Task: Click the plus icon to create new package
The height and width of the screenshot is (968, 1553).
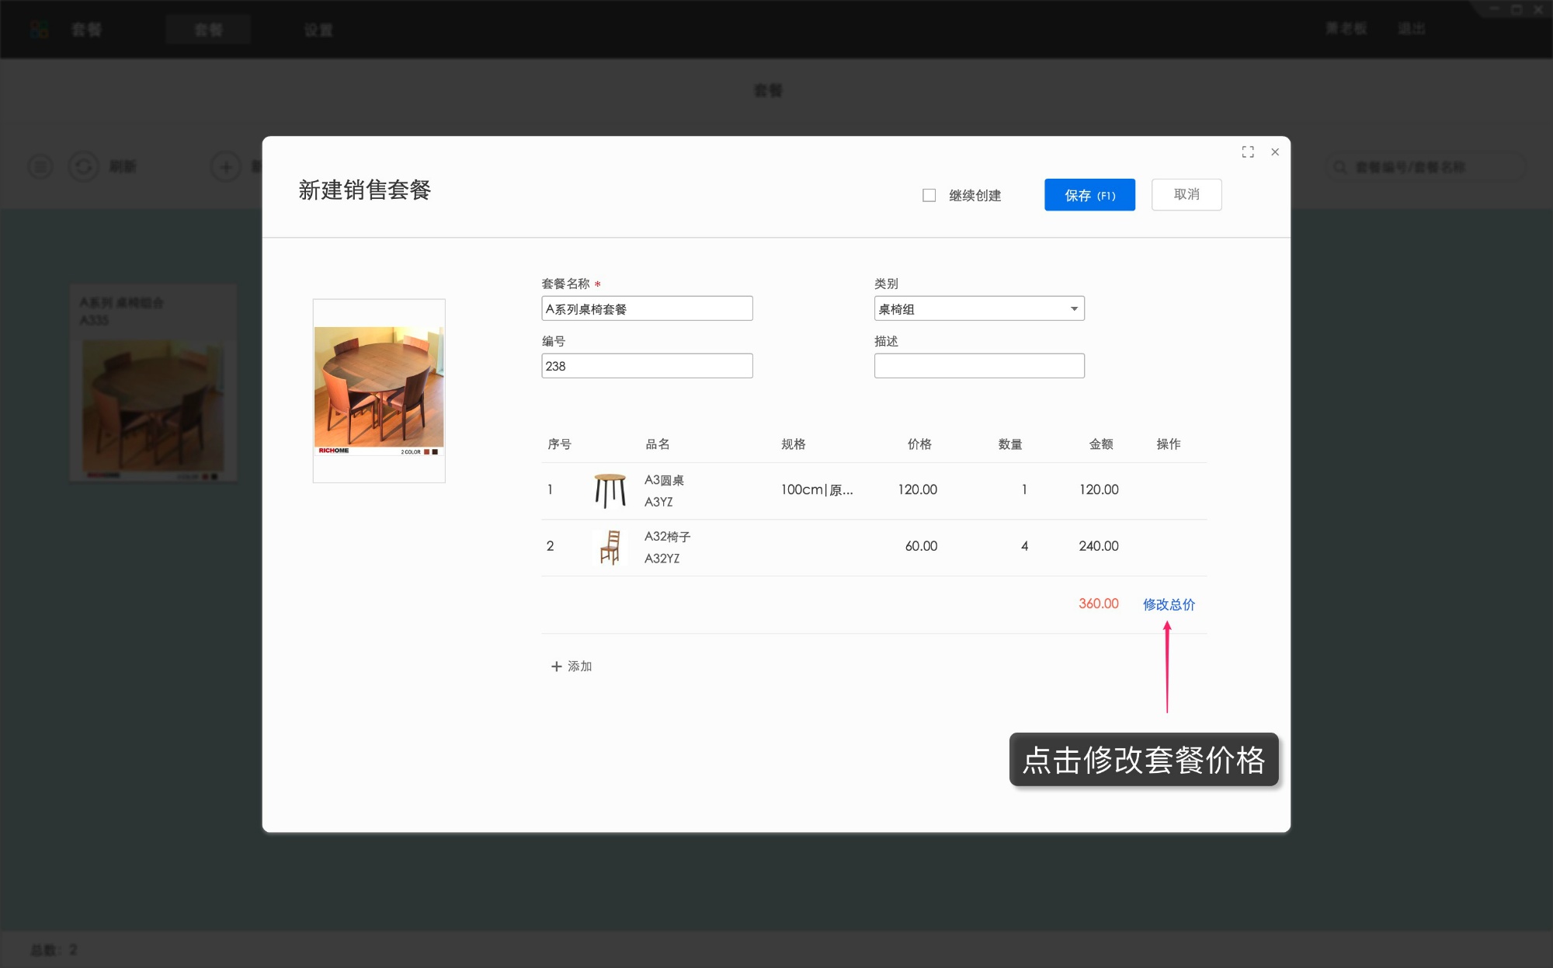Action: (x=225, y=166)
